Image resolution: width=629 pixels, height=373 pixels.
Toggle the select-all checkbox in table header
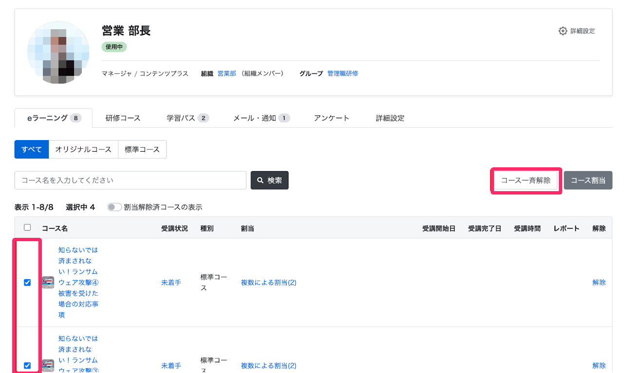pyautogui.click(x=27, y=228)
